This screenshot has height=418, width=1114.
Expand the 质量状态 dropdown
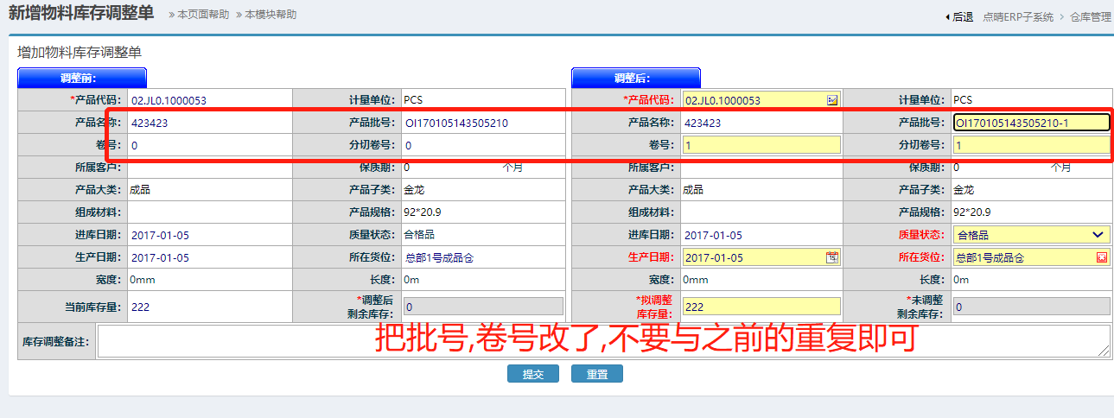coord(1098,235)
